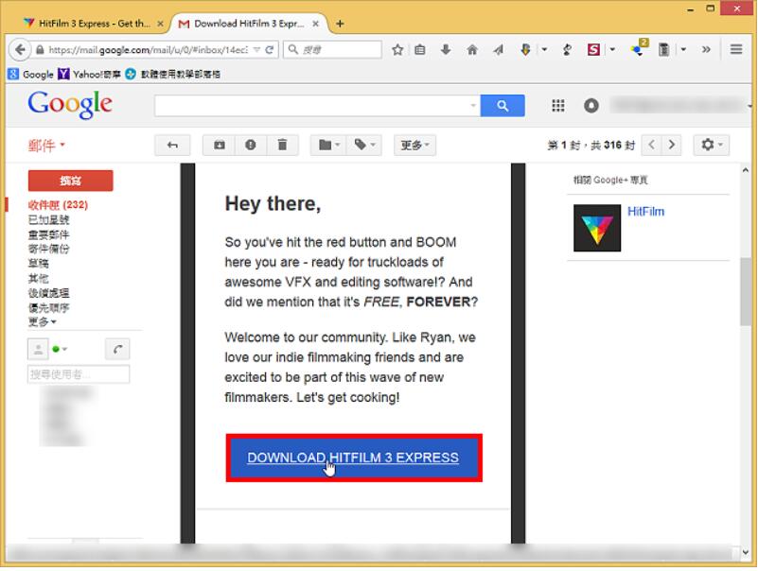Click the email scrollbar down arrow
This screenshot has width=758, height=571.
click(745, 552)
